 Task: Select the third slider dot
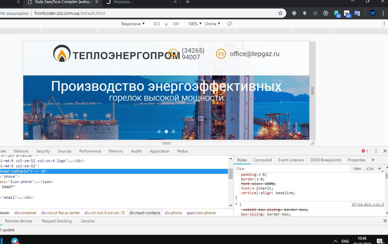point(174,132)
